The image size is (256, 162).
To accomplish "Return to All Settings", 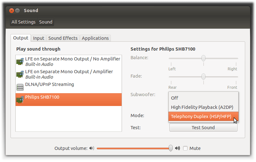I will [24, 22].
